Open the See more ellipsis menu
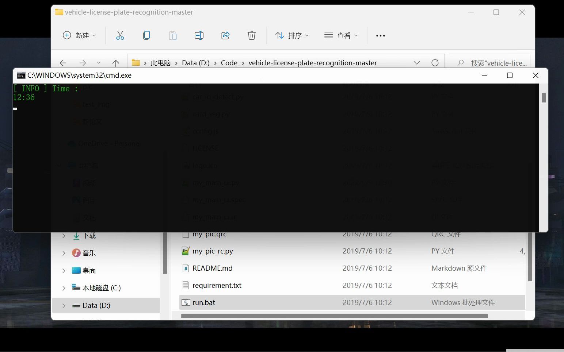The width and height of the screenshot is (564, 352). tap(380, 35)
